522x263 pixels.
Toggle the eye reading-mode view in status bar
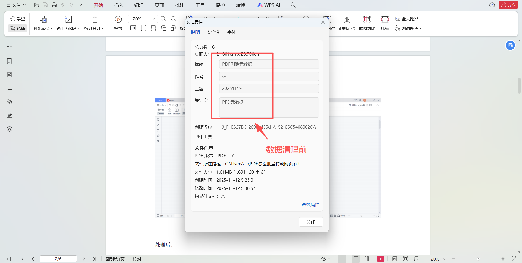pos(324,259)
